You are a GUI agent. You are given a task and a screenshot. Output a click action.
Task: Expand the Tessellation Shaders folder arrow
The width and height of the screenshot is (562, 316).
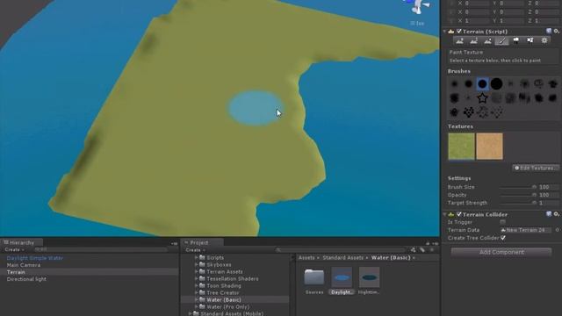click(196, 279)
